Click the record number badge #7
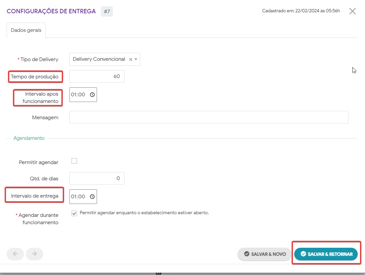 click(x=107, y=11)
